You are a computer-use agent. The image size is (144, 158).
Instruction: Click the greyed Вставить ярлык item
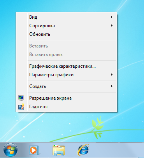[x=66, y=54]
